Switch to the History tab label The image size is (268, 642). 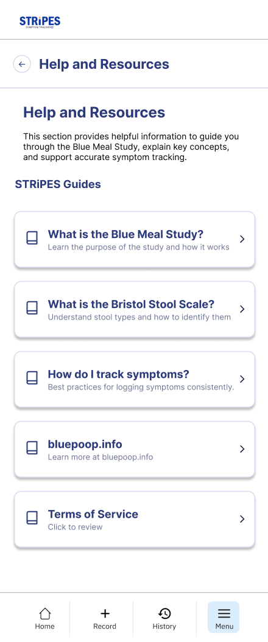coord(164,626)
